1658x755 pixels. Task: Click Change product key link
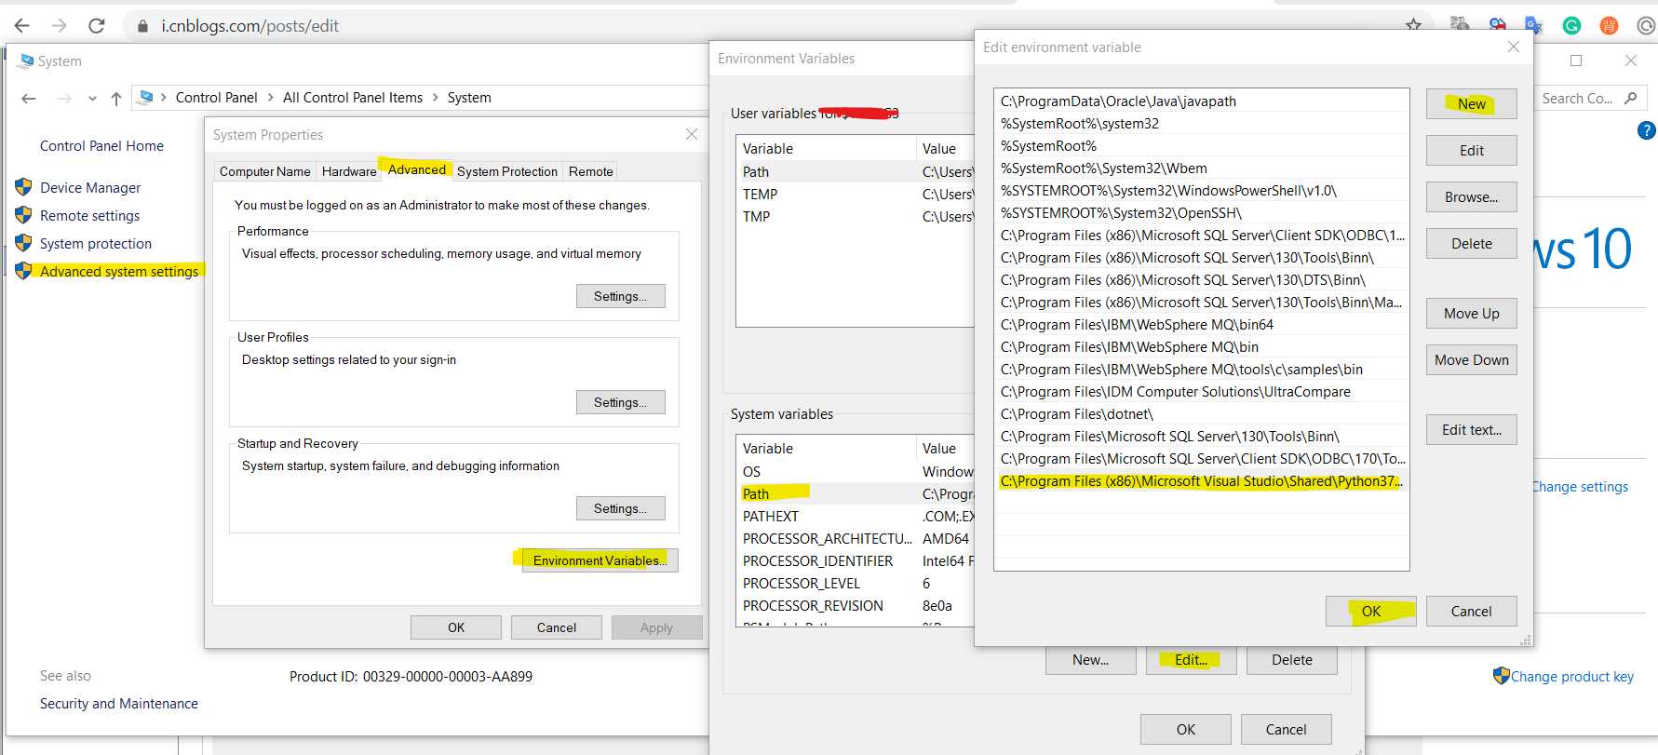coord(1571,677)
